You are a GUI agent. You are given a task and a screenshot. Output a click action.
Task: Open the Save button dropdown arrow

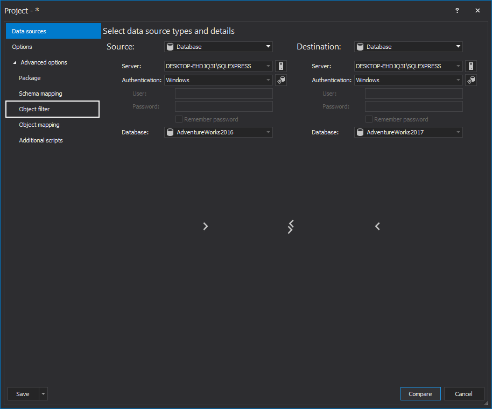pos(43,393)
